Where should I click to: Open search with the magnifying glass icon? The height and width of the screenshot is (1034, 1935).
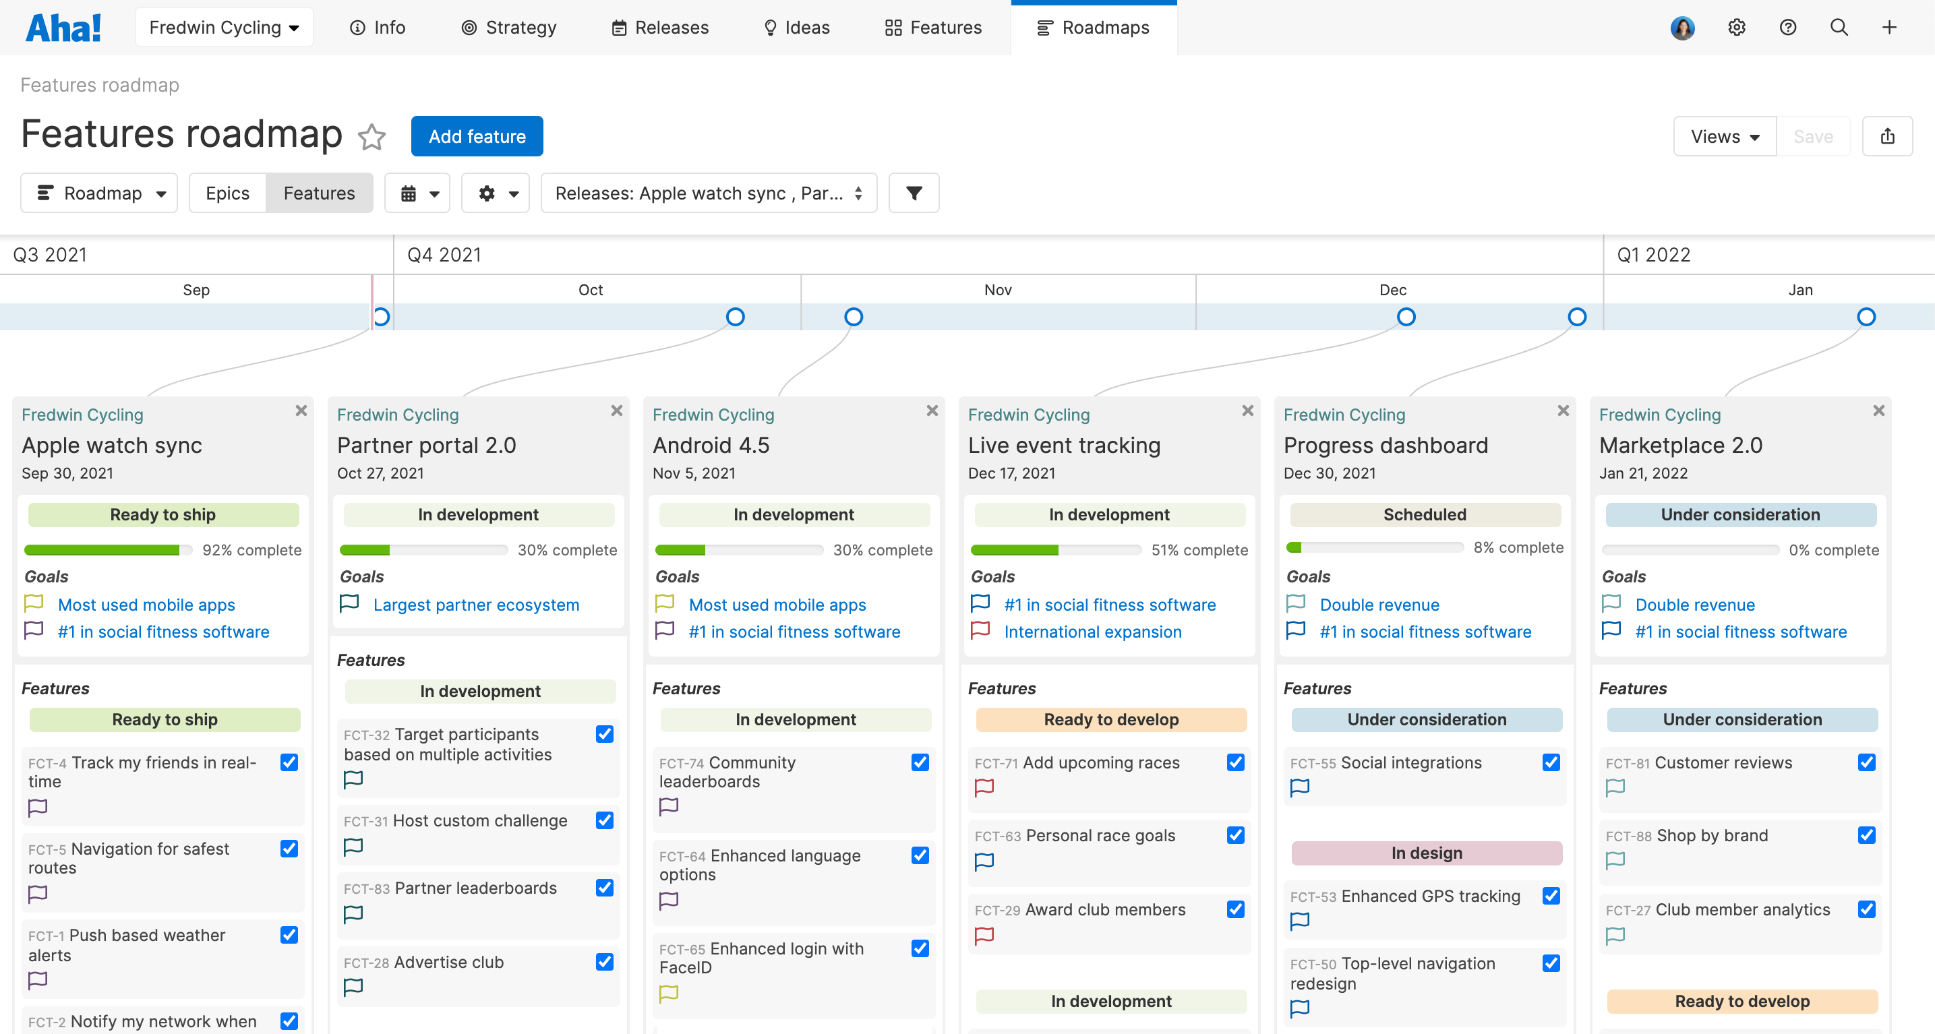tap(1838, 27)
